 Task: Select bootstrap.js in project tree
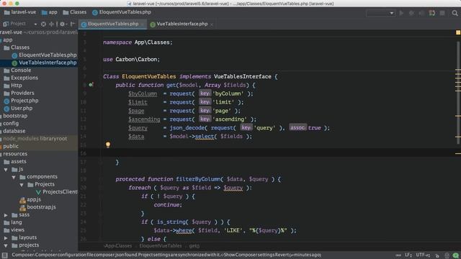37,207
